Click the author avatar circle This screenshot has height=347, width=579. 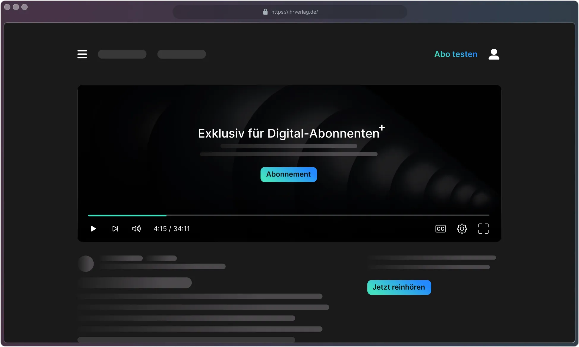[x=86, y=264]
